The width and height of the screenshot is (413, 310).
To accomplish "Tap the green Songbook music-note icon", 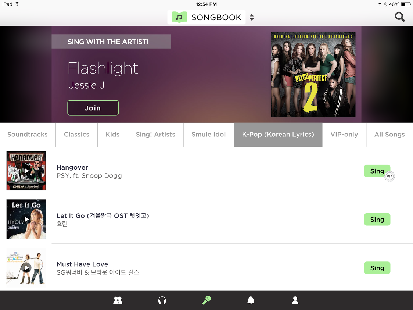I will pos(179,17).
